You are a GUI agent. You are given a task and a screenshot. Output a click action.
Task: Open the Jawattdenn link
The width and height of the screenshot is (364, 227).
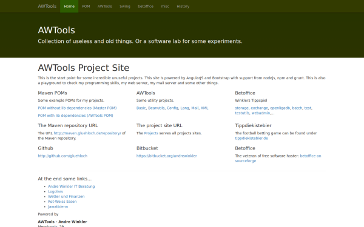58,206
